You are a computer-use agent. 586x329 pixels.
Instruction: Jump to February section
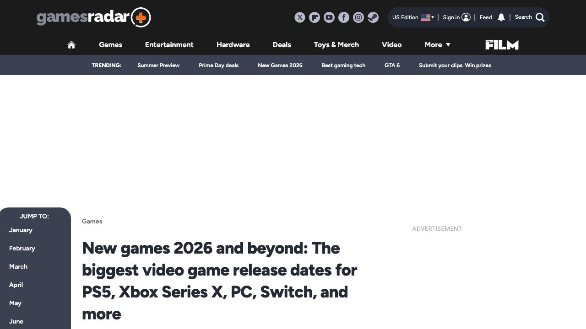click(x=22, y=248)
